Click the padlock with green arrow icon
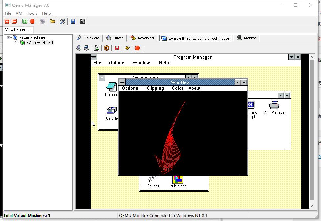 click(96, 48)
